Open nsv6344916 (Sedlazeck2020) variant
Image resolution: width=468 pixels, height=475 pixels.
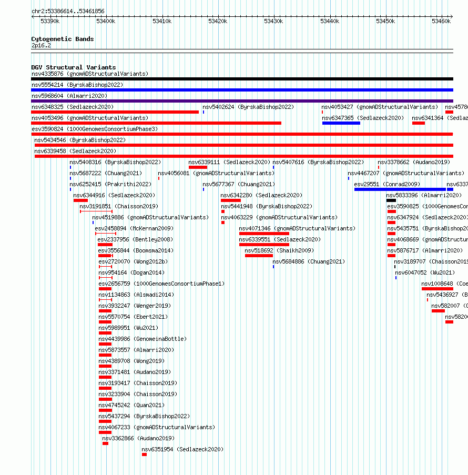114,195
